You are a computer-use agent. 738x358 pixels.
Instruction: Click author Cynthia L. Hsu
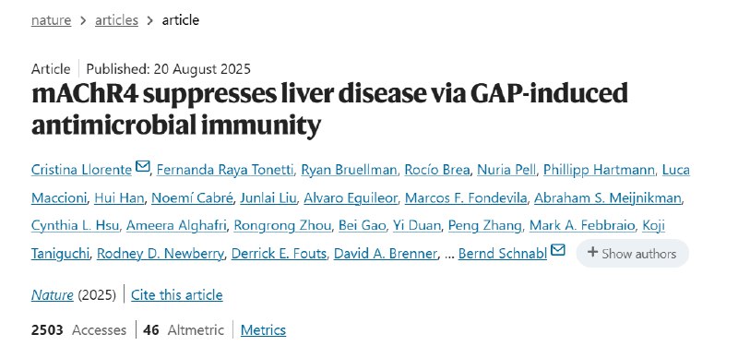click(76, 226)
